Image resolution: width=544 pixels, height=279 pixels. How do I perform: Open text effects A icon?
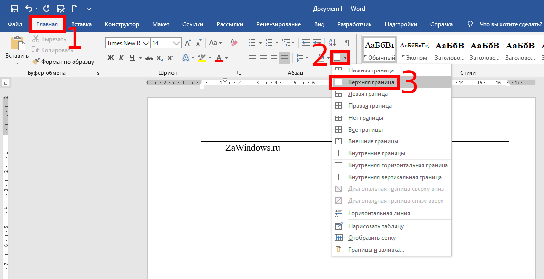[186, 58]
